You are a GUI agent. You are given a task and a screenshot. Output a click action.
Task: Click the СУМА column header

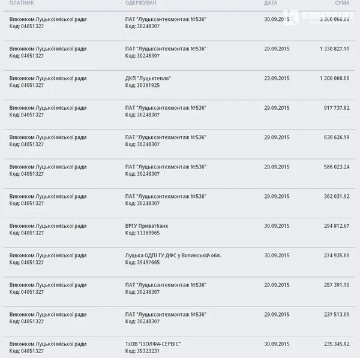(x=342, y=3)
